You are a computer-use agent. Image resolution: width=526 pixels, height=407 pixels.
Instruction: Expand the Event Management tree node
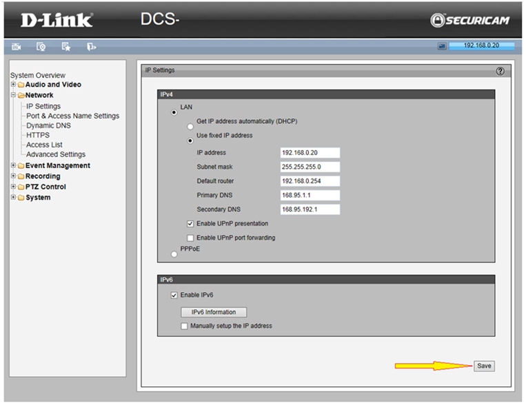(13, 166)
